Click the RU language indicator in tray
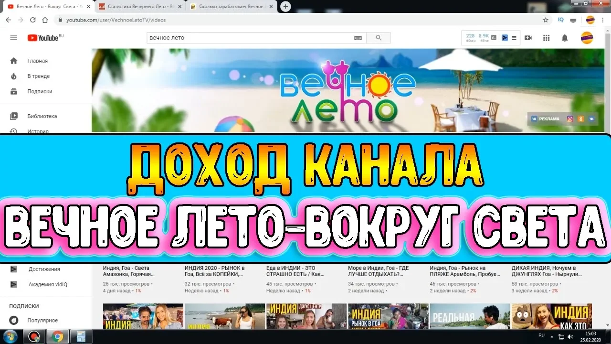The height and width of the screenshot is (344, 611). click(x=541, y=336)
